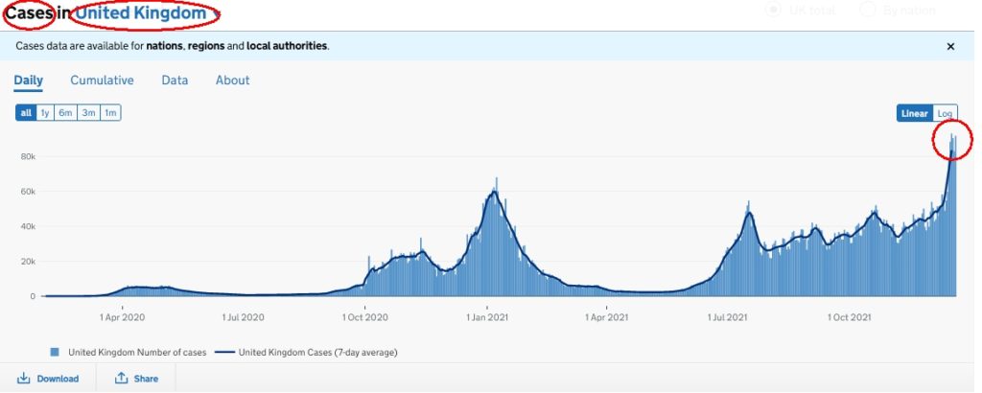Switch to the Daily tab
This screenshot has height=393, width=982.
(29, 81)
